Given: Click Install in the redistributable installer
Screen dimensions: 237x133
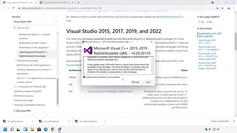Looking at the screenshot, I should 136,82.
